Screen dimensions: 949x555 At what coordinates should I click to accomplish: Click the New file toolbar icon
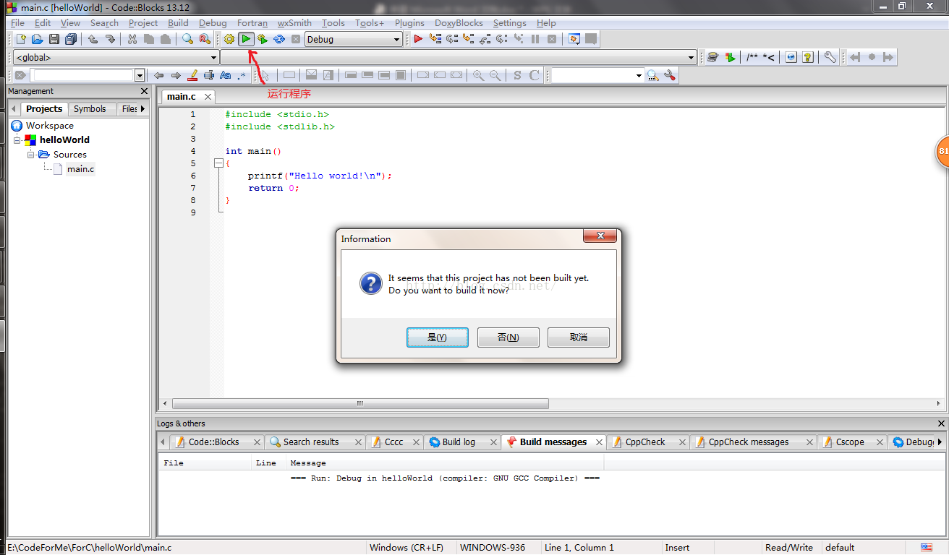pos(21,39)
